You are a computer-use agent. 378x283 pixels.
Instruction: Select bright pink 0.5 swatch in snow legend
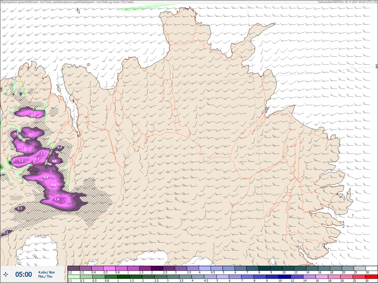(x=110, y=268)
